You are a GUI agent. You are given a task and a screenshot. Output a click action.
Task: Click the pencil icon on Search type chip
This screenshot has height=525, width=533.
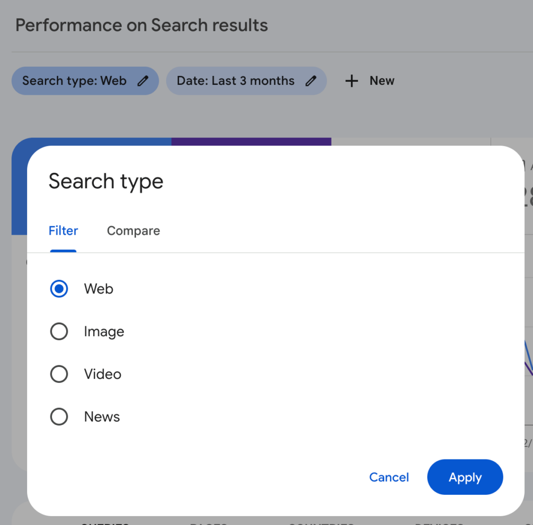[143, 81]
